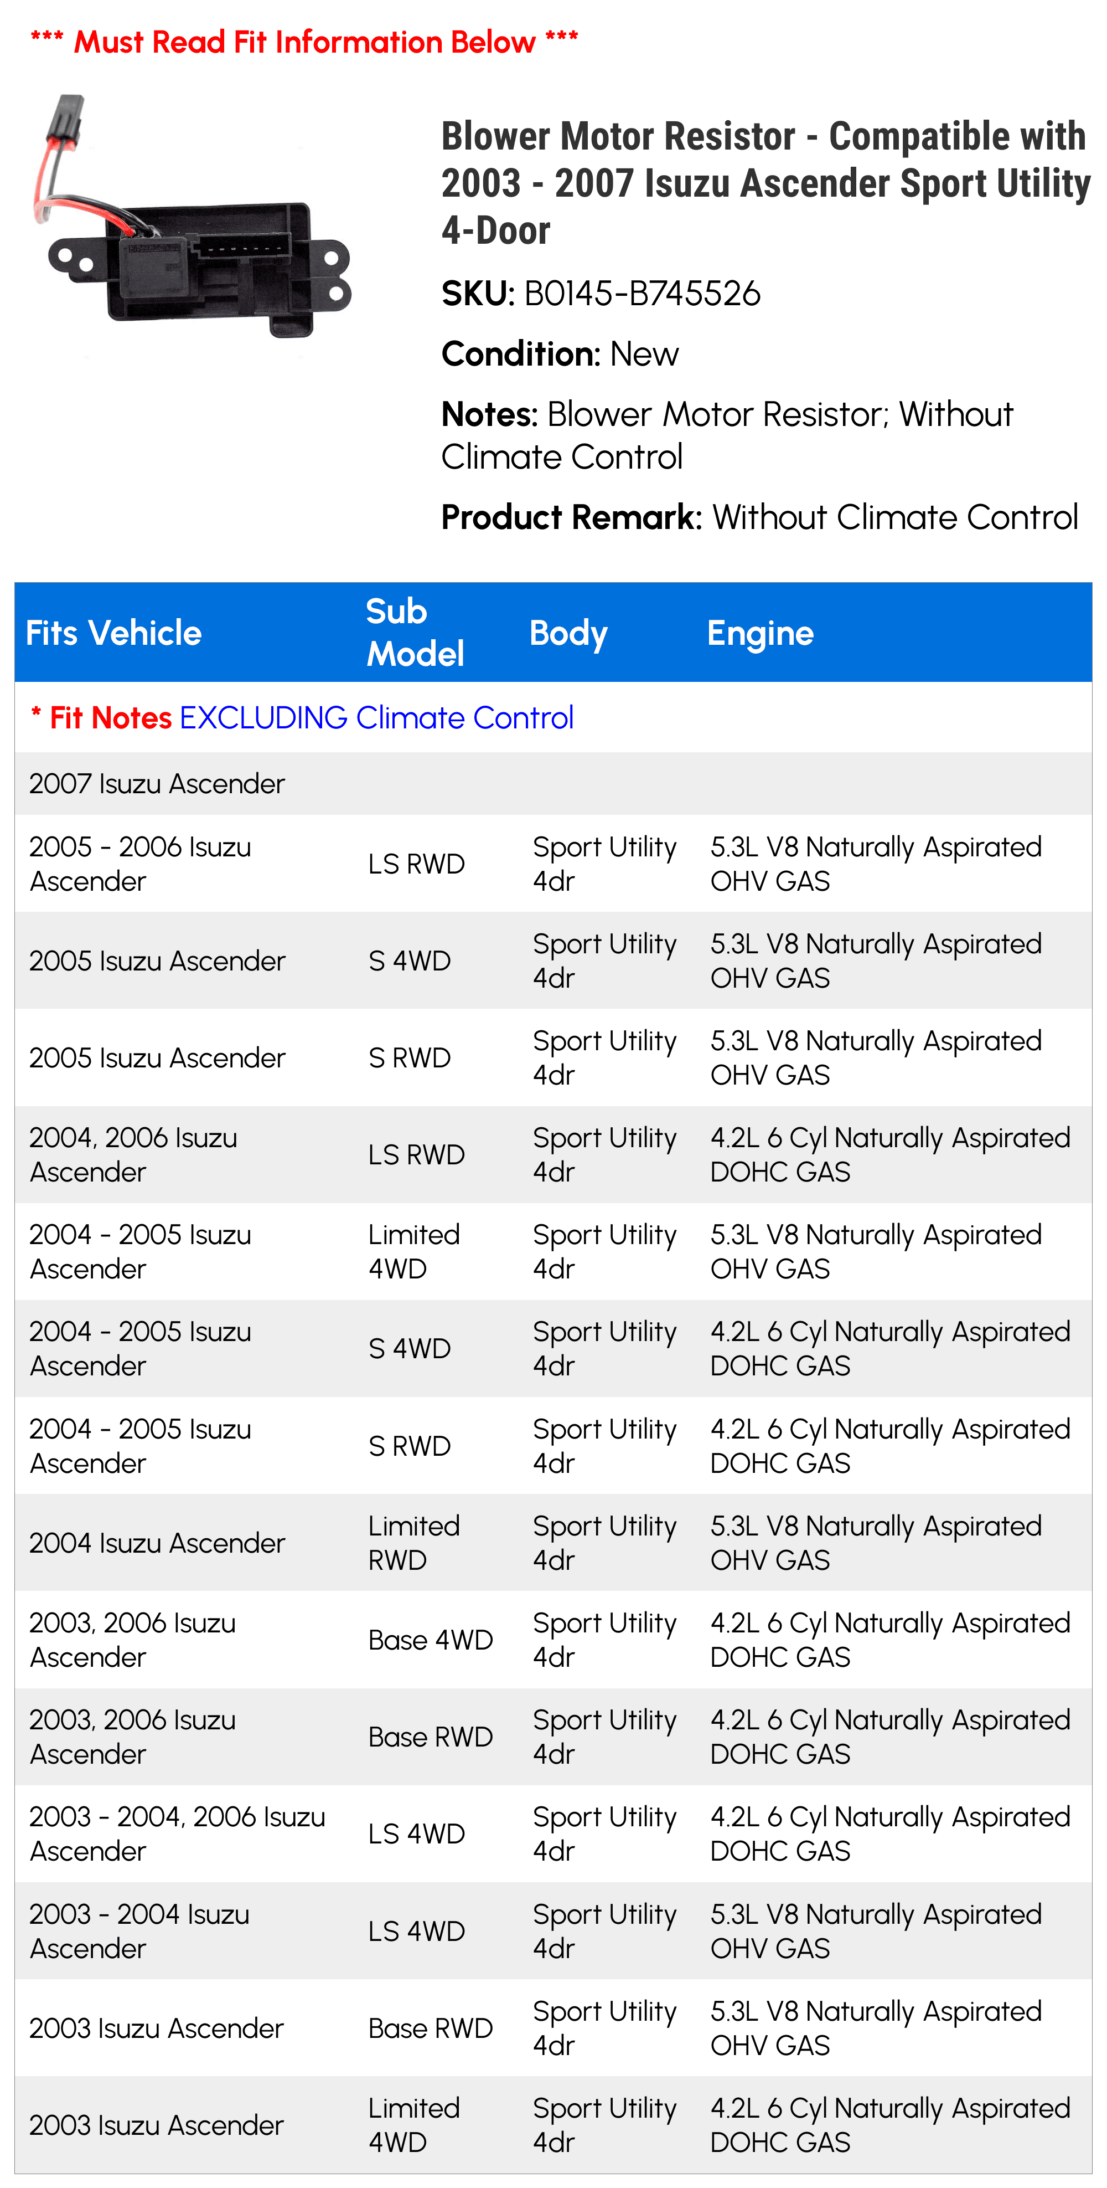Select the 2005 Isuzu Ascender S RWD row
This screenshot has width=1107, height=2188.
553,1057
